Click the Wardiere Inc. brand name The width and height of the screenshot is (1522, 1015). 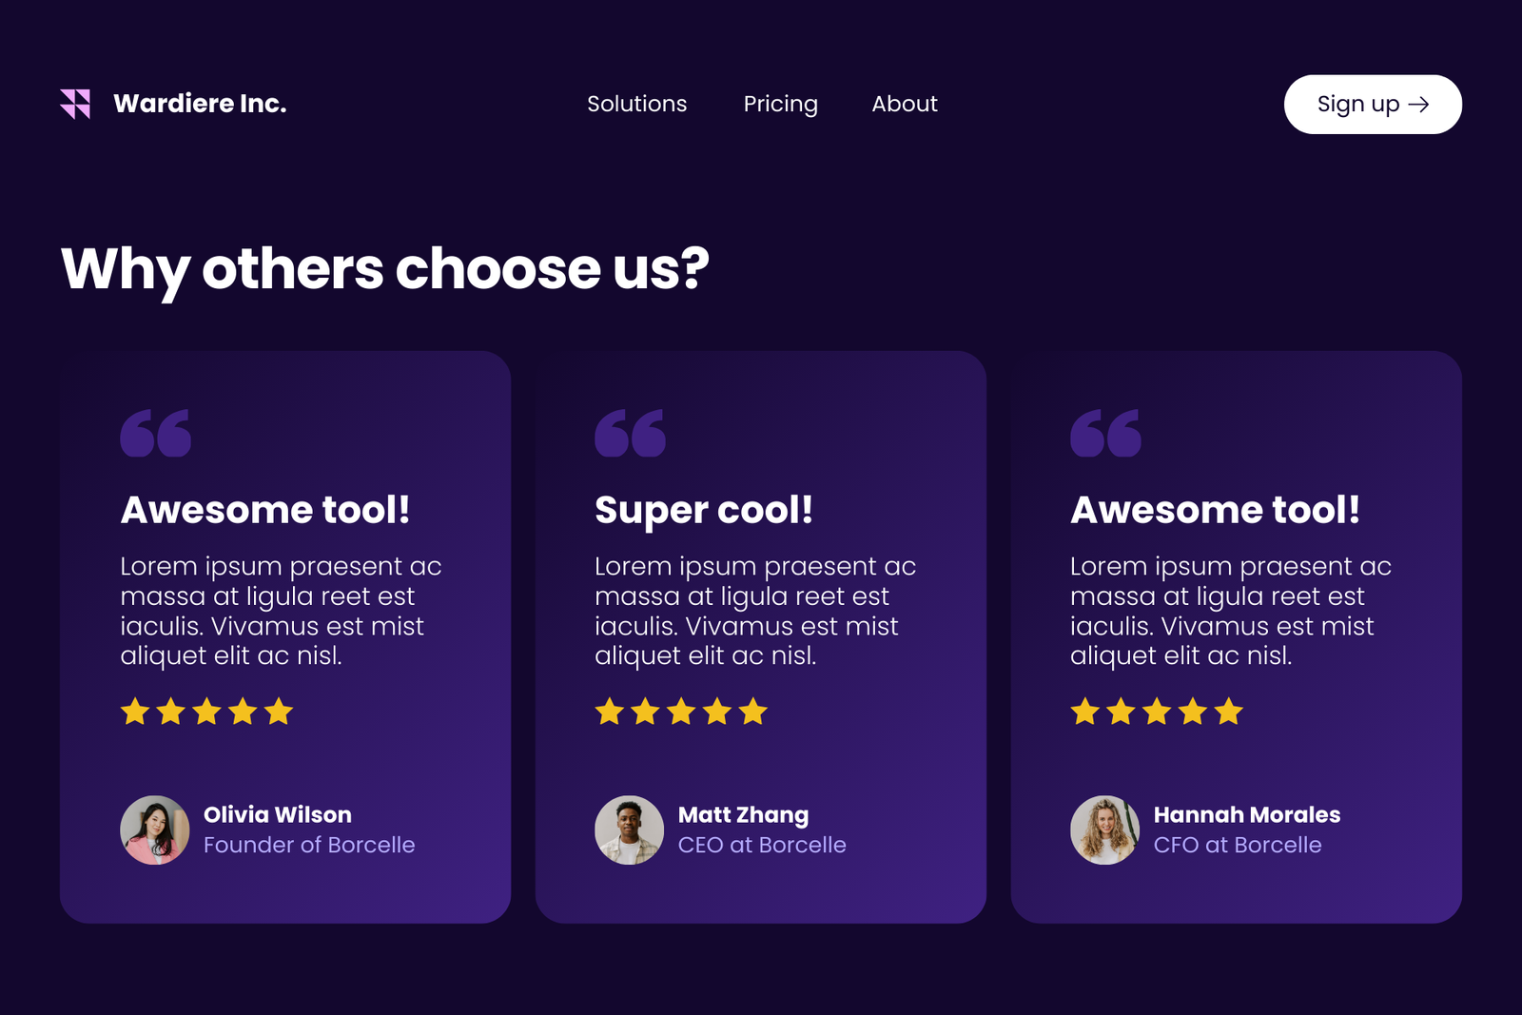pos(200,104)
